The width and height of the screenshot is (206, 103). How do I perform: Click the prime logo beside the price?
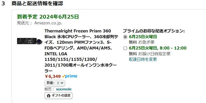(70, 76)
